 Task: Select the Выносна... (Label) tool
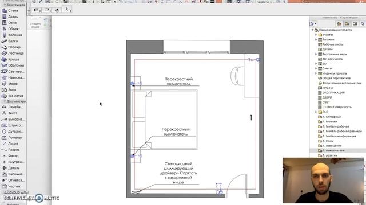(13, 119)
